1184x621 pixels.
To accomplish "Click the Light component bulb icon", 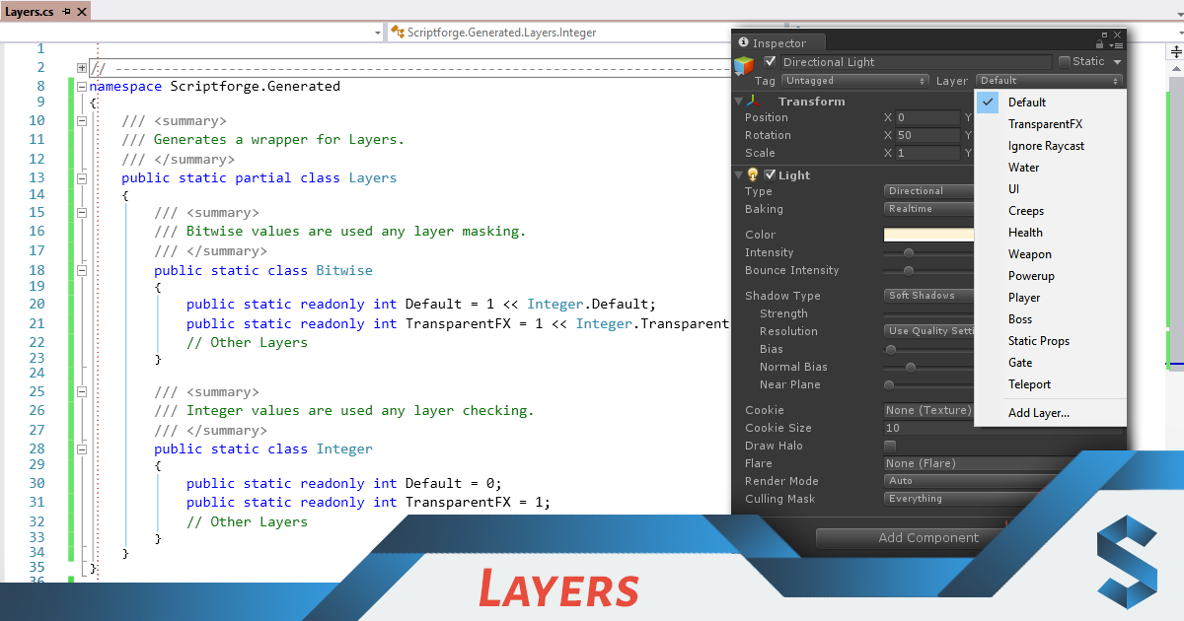I will tap(753, 174).
